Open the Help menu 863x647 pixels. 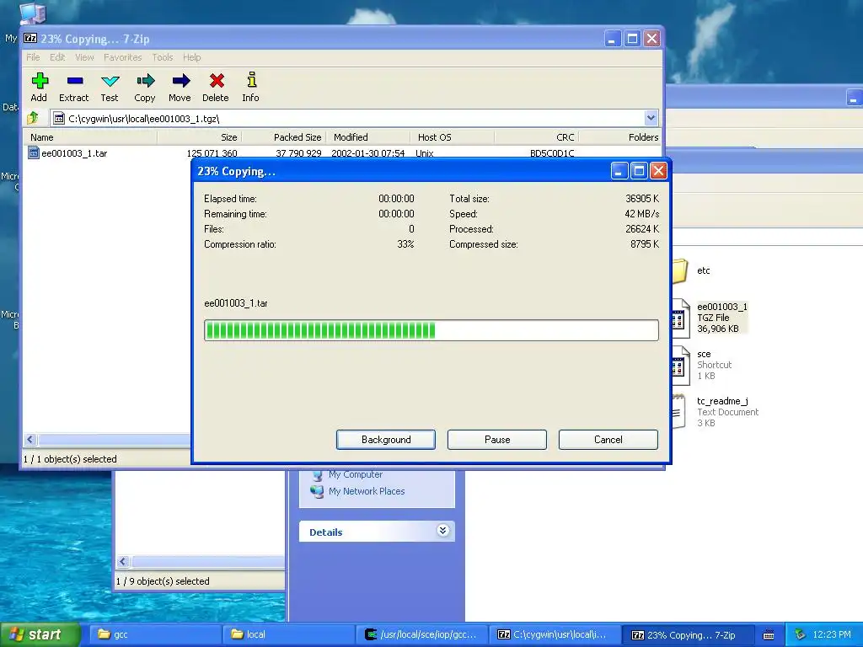click(x=191, y=57)
